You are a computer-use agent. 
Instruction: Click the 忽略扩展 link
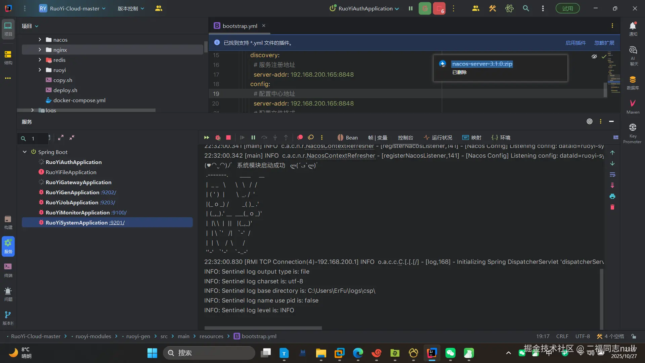tap(604, 43)
